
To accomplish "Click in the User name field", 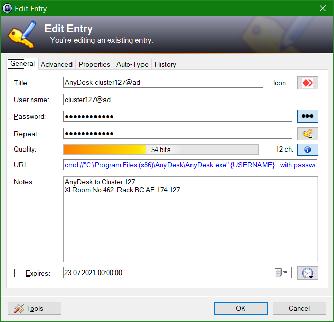I will (x=190, y=100).
